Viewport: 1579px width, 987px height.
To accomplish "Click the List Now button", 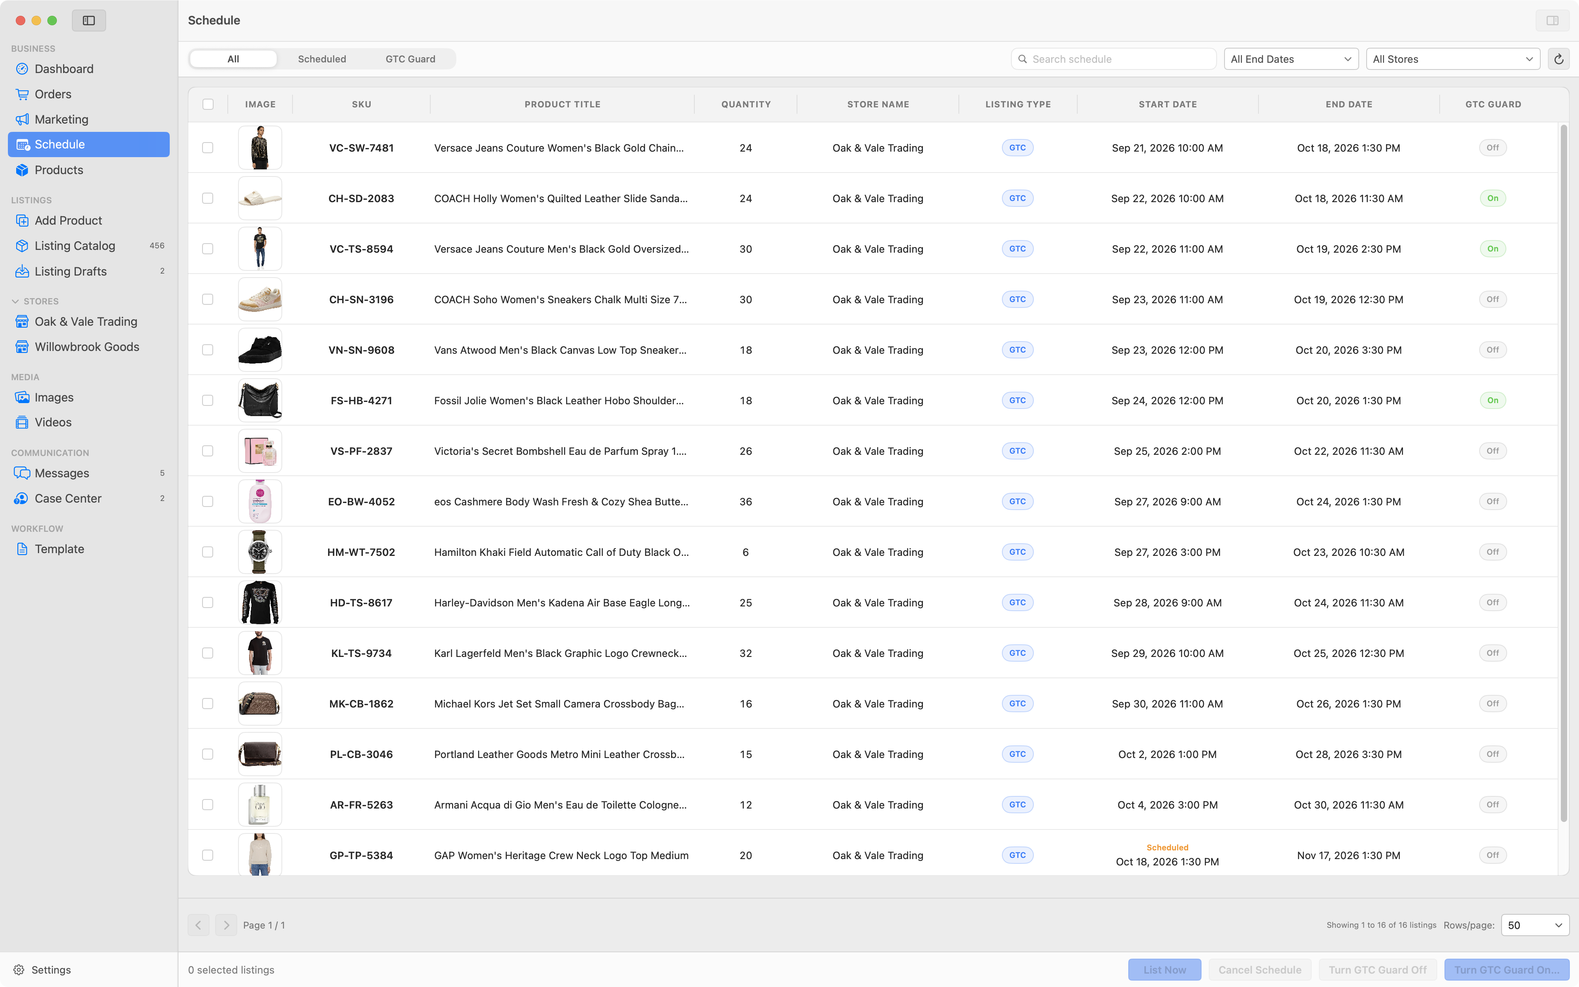I will pos(1164,970).
